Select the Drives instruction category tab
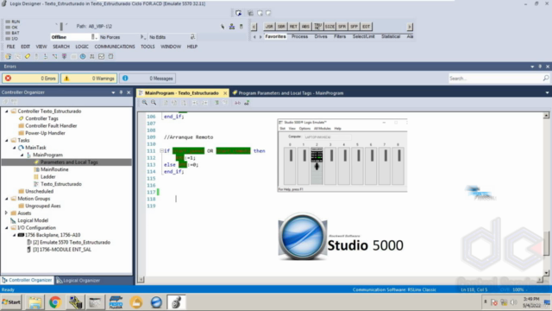The image size is (552, 311). (321, 36)
